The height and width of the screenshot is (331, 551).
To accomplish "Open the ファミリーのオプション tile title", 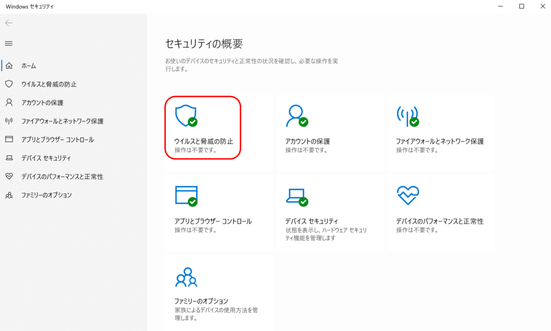I will pos(201,301).
